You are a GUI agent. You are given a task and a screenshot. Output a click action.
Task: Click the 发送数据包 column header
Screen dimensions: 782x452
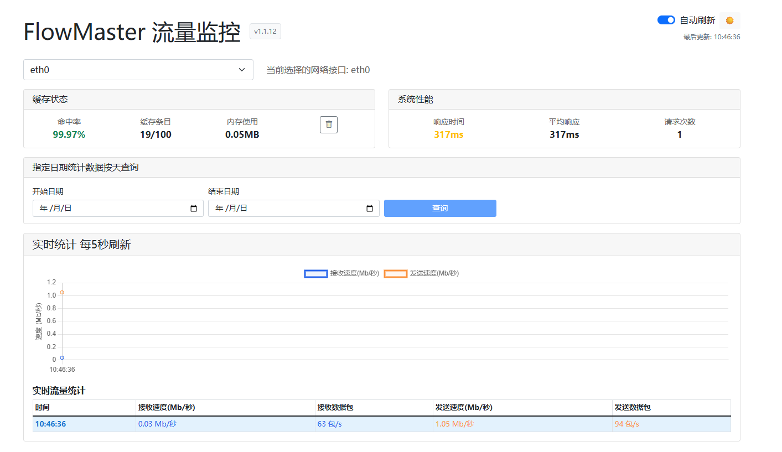pos(671,407)
